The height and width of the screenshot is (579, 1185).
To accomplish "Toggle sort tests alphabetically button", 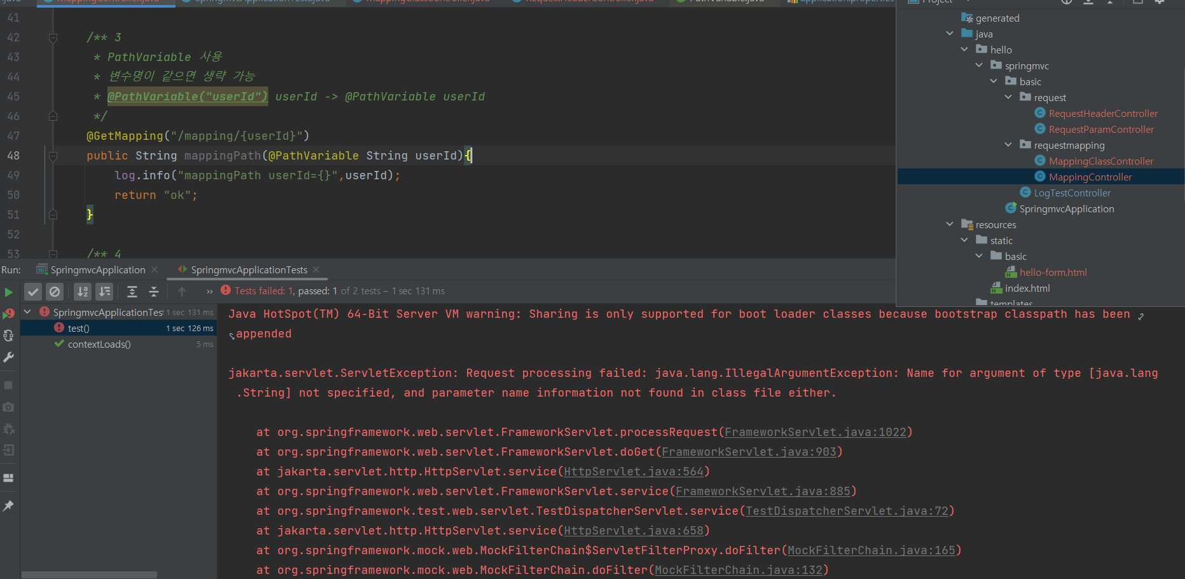I will 83,292.
